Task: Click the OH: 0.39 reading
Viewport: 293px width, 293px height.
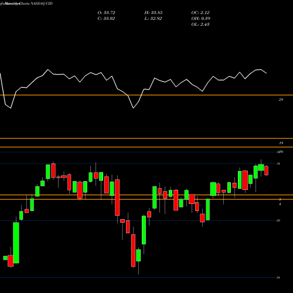Action: click(x=200, y=19)
